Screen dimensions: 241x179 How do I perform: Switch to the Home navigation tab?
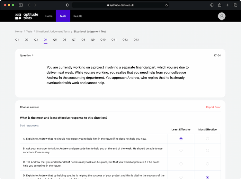click(x=49, y=16)
